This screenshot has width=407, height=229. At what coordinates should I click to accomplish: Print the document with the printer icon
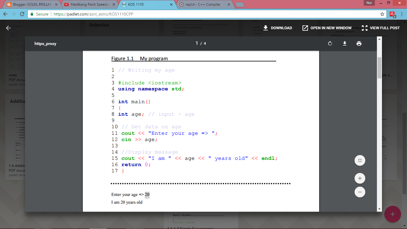[x=359, y=43]
